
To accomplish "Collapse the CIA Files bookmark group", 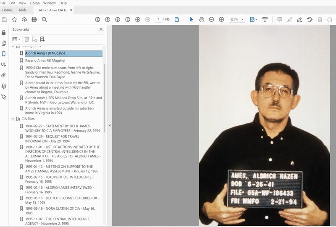I will [13, 119].
